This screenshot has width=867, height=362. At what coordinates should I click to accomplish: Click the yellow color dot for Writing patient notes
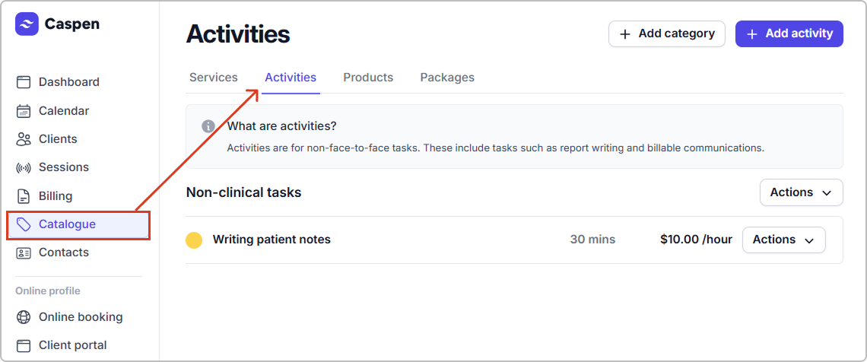pos(194,240)
